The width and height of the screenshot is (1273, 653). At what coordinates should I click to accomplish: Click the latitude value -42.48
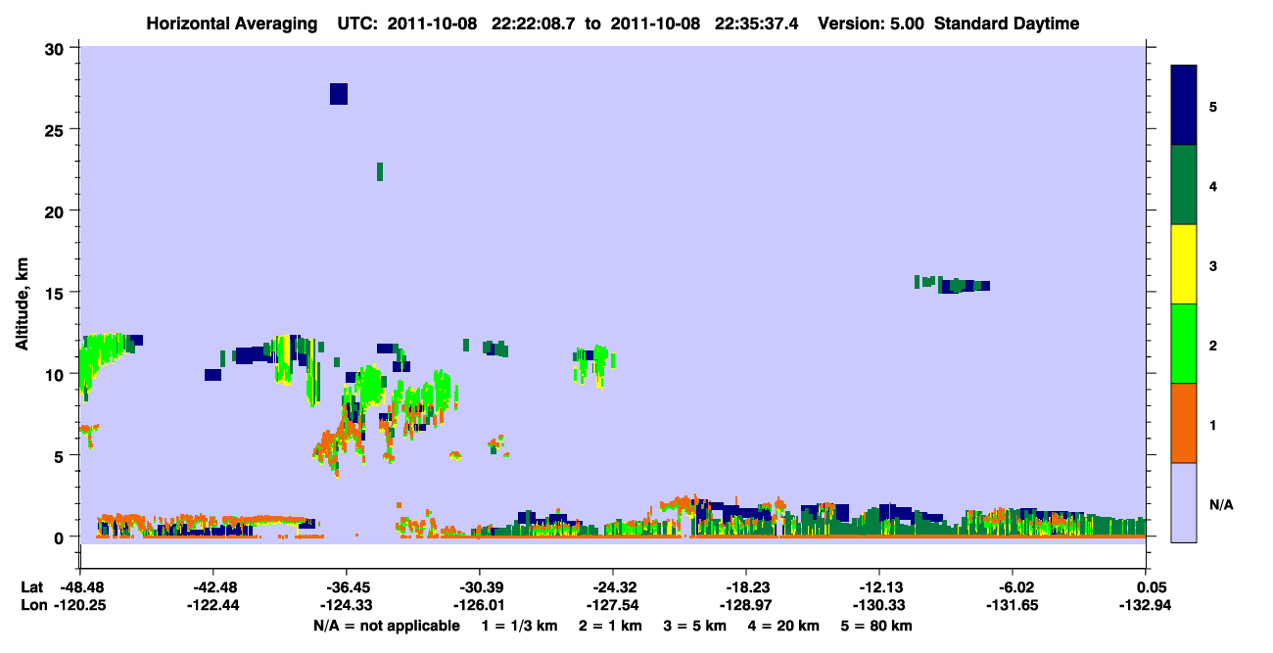point(212,587)
